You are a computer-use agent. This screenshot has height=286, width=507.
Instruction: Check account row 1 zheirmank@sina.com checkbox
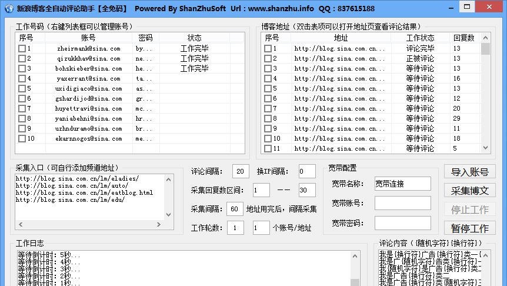click(x=22, y=48)
